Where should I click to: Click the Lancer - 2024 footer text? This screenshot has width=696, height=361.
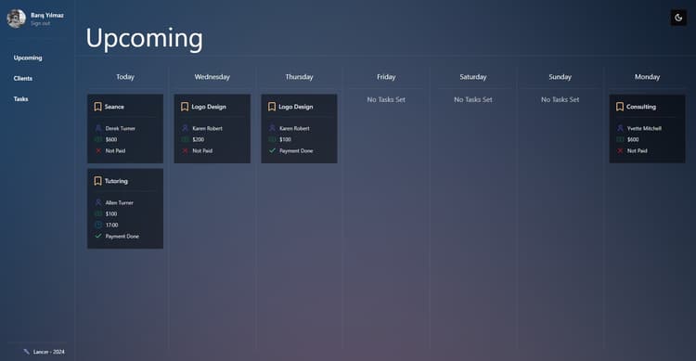point(49,352)
